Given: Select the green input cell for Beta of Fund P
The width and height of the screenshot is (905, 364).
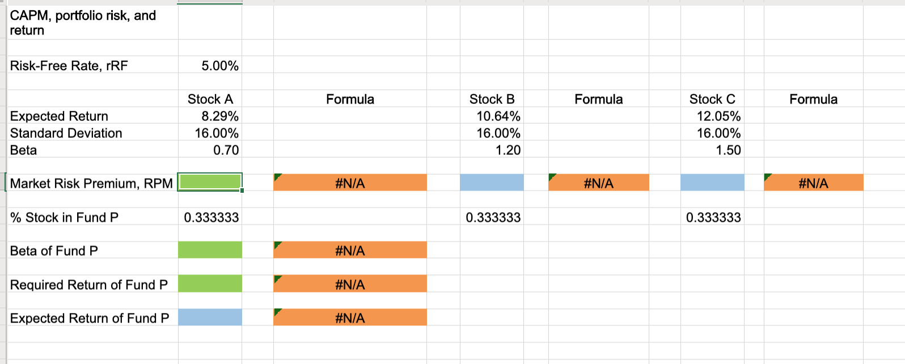Looking at the screenshot, I should click(210, 249).
